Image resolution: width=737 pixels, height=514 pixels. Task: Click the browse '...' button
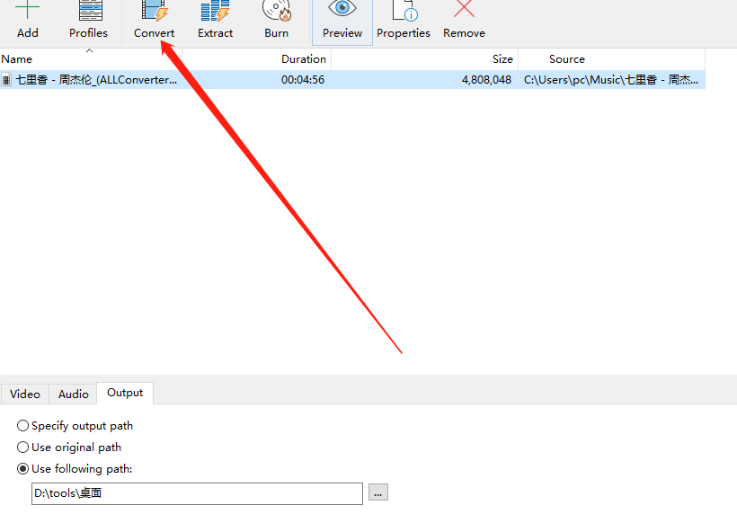(x=377, y=492)
